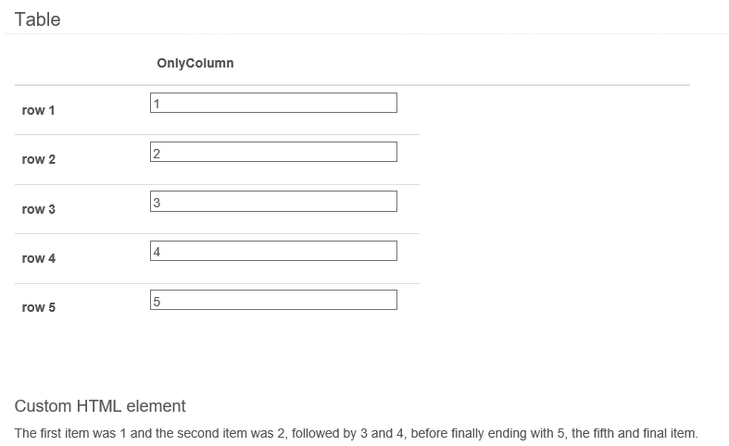This screenshot has height=446, width=729.
Task: Focus the text box containing 2
Action: point(273,152)
